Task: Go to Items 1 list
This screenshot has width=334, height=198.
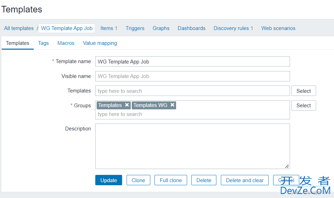Action: click(x=109, y=28)
